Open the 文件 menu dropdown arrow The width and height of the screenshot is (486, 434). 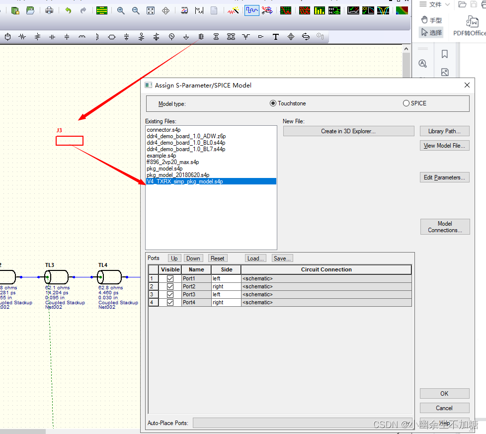(x=447, y=4)
